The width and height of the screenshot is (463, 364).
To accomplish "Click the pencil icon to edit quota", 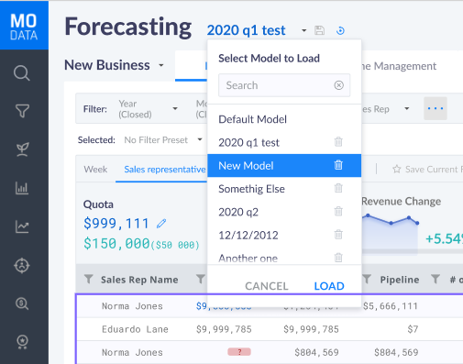I will 161,224.
